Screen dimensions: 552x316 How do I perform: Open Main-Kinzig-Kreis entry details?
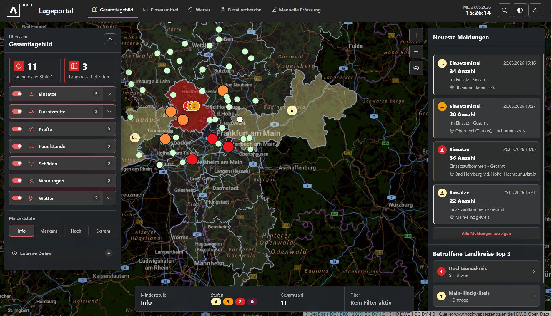[x=486, y=296]
